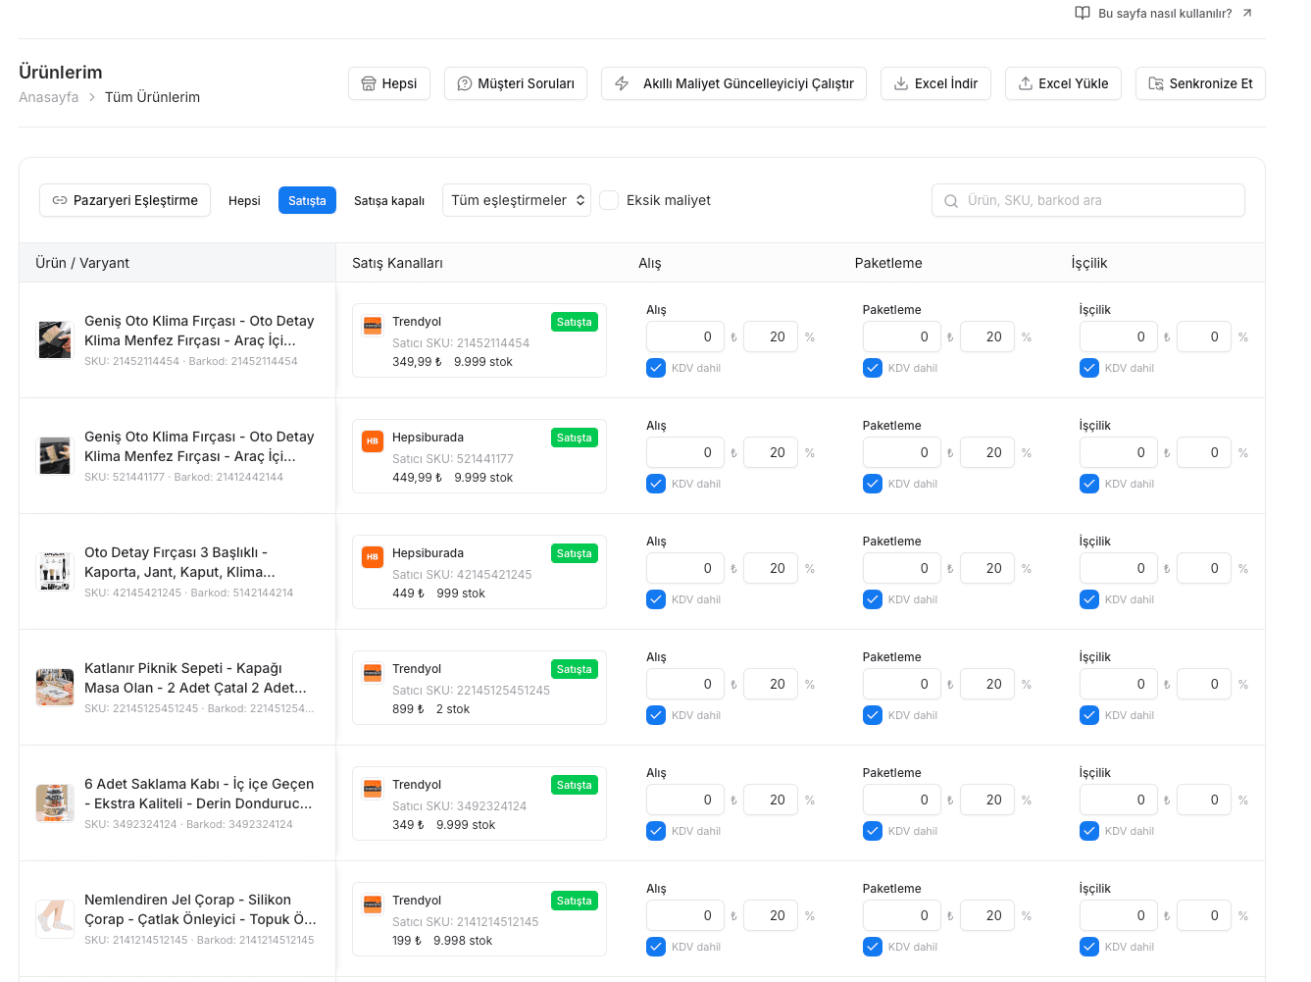Click the 'Pazaryeri Eşleştirme' button
Viewport: 1311px width, 982px height.
tap(125, 200)
